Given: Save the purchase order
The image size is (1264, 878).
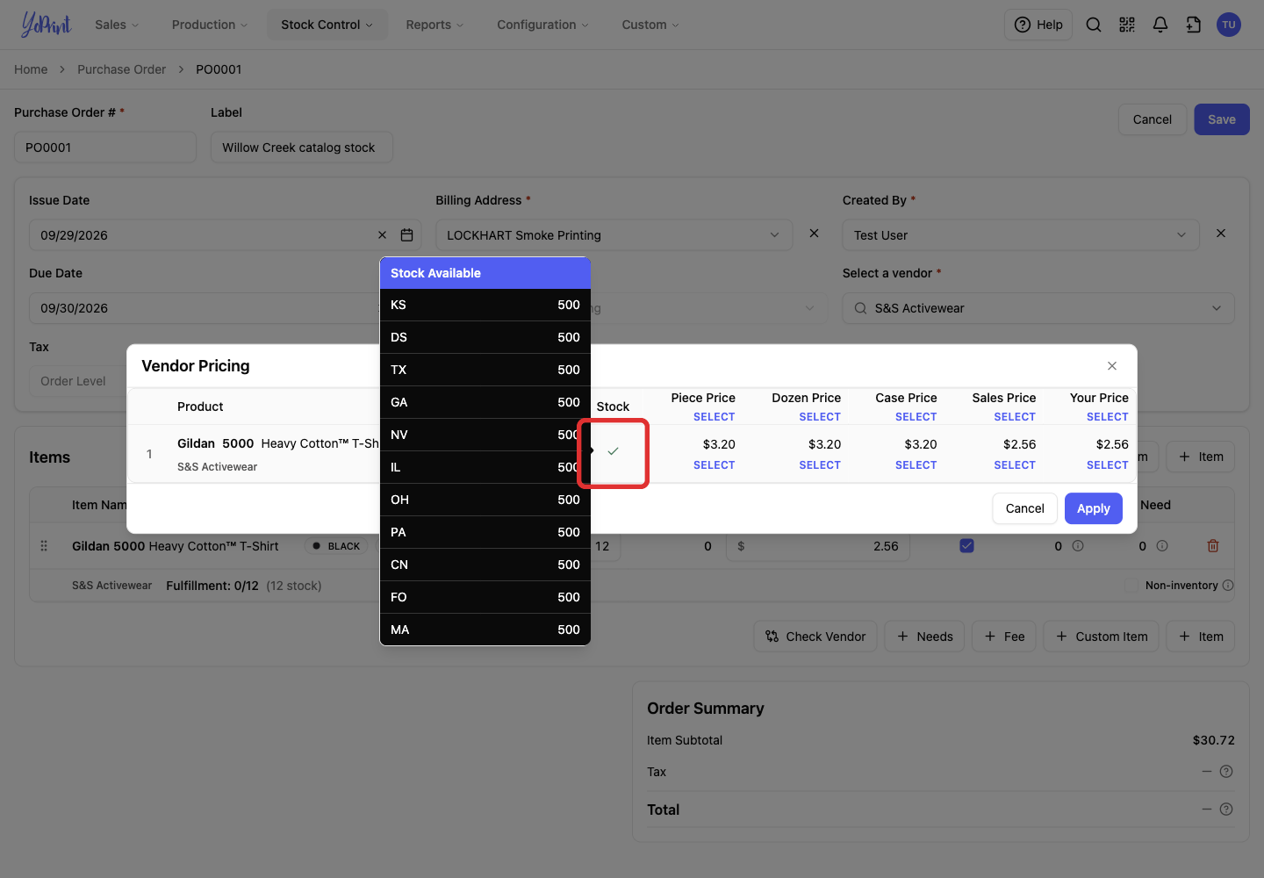Looking at the screenshot, I should [x=1222, y=119].
